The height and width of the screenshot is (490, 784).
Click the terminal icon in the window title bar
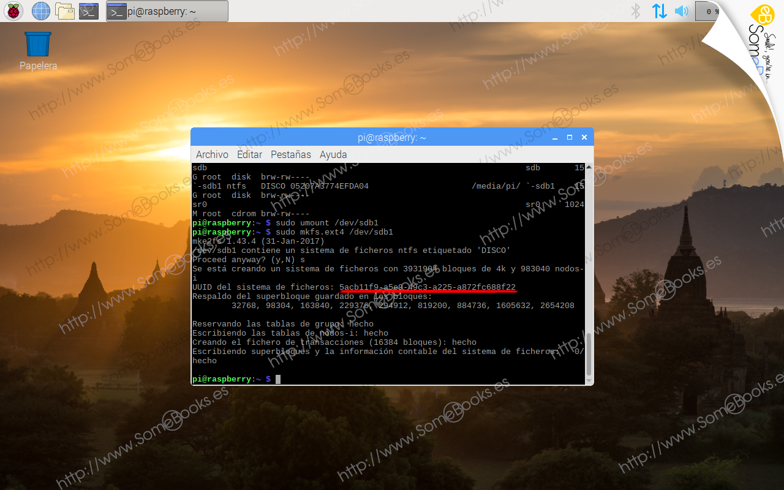click(x=116, y=10)
